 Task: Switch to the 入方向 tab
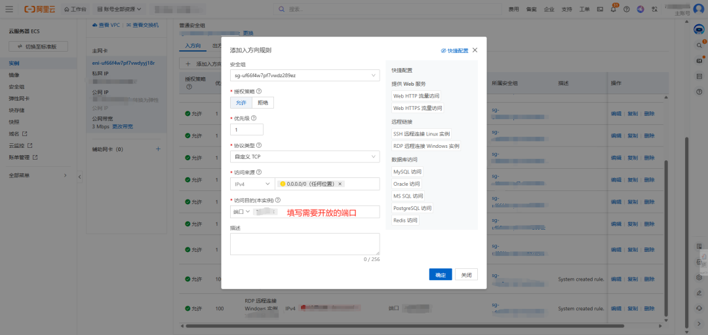pos(193,46)
